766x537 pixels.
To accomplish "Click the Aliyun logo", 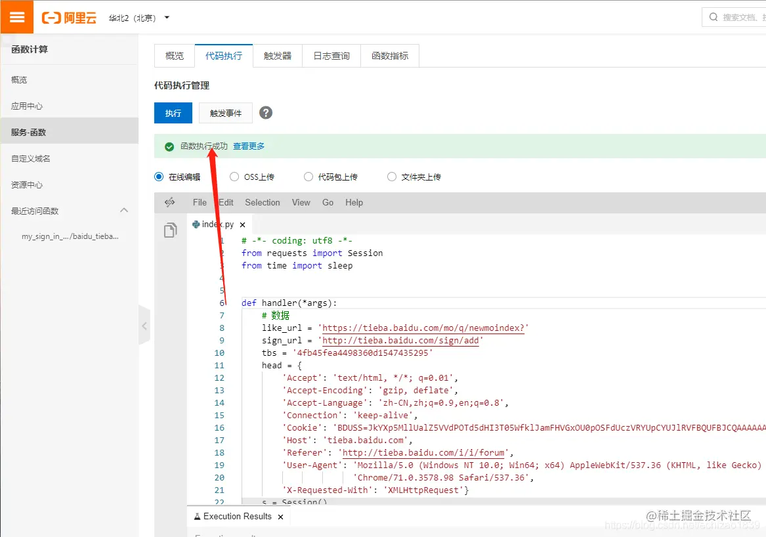I will (69, 18).
